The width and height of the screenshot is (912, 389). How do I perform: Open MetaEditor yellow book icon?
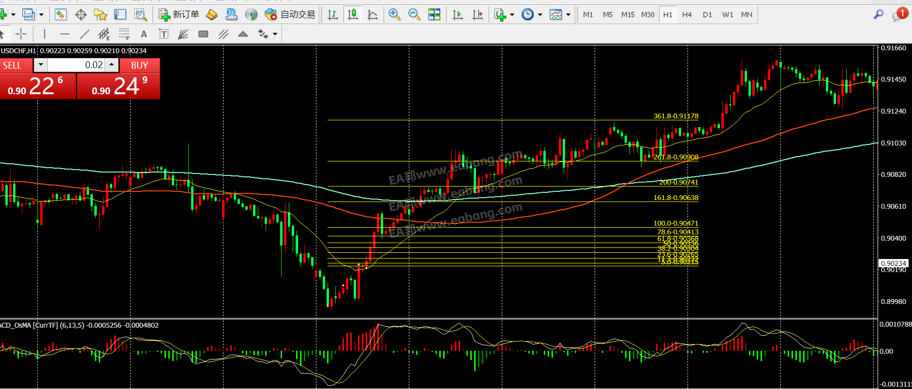[x=211, y=14]
